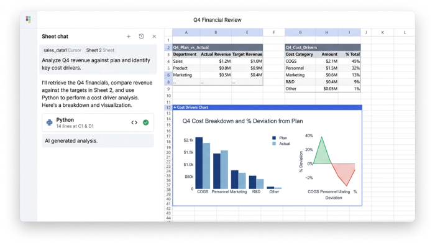Select column G header
Screen dimensions: 435x243
pos(300,32)
